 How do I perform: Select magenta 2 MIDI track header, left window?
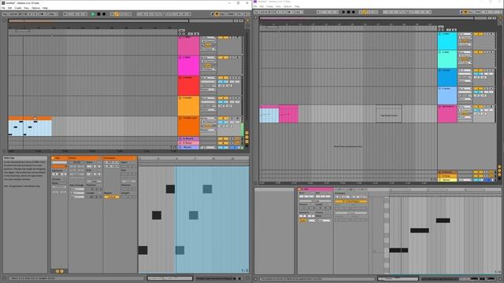tap(188, 66)
